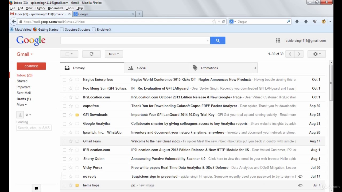Expand the More actions dropdown
This screenshot has width=342, height=192.
click(x=114, y=54)
